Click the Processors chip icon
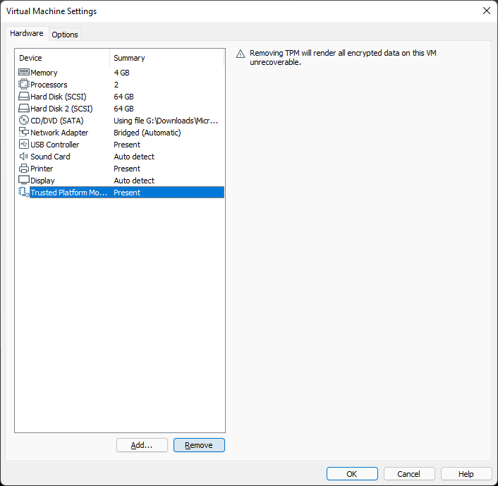This screenshot has width=498, height=486. coord(24,85)
